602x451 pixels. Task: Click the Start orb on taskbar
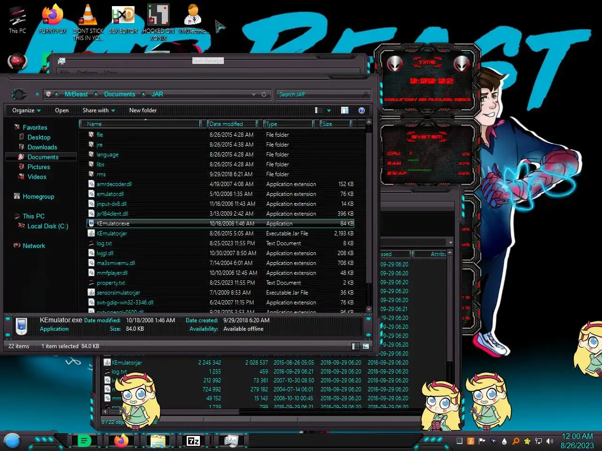pos(12,441)
